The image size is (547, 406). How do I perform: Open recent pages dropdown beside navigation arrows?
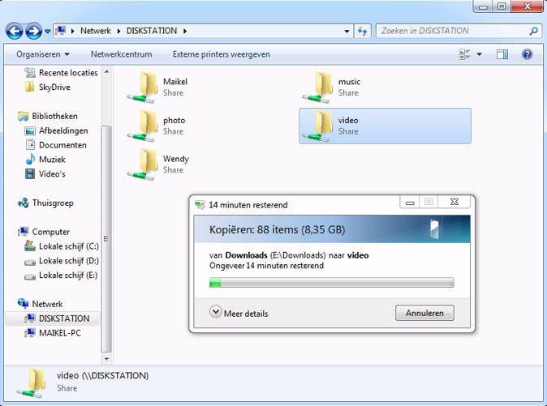(x=48, y=32)
